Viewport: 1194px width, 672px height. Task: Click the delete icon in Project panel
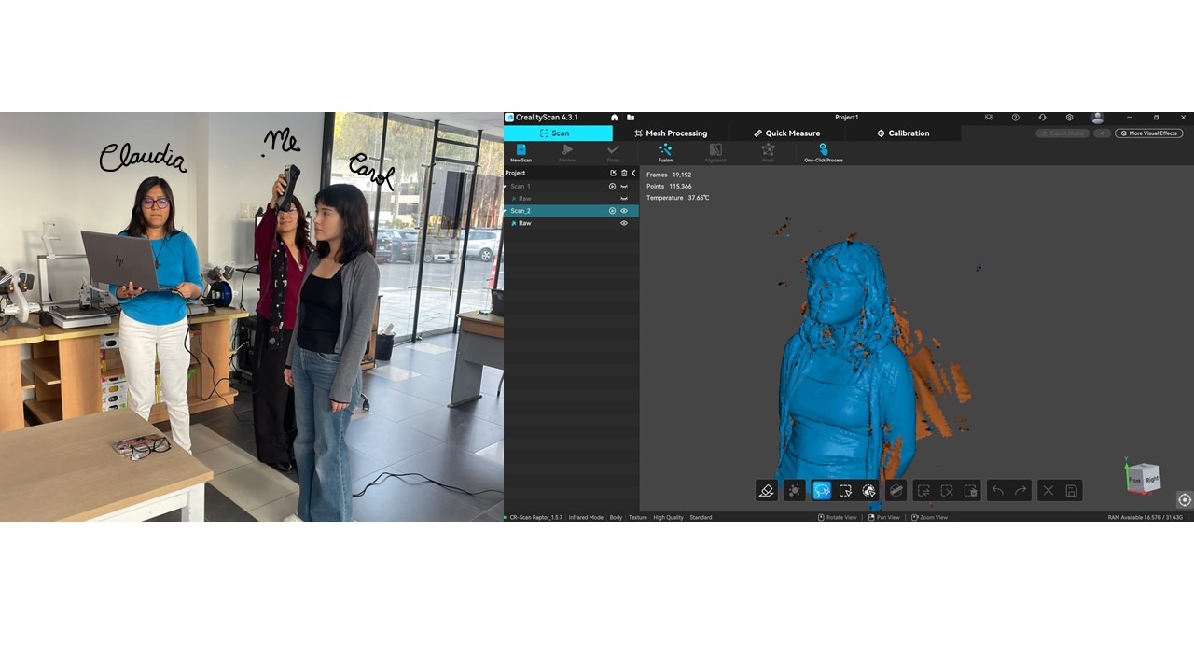click(x=624, y=173)
